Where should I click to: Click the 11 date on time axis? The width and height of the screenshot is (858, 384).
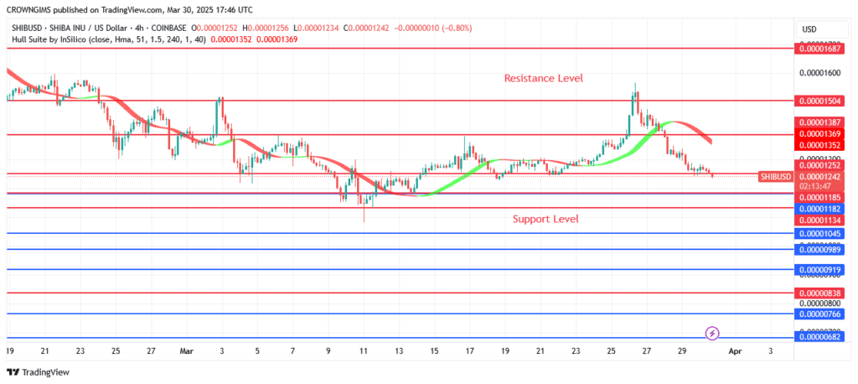(364, 350)
